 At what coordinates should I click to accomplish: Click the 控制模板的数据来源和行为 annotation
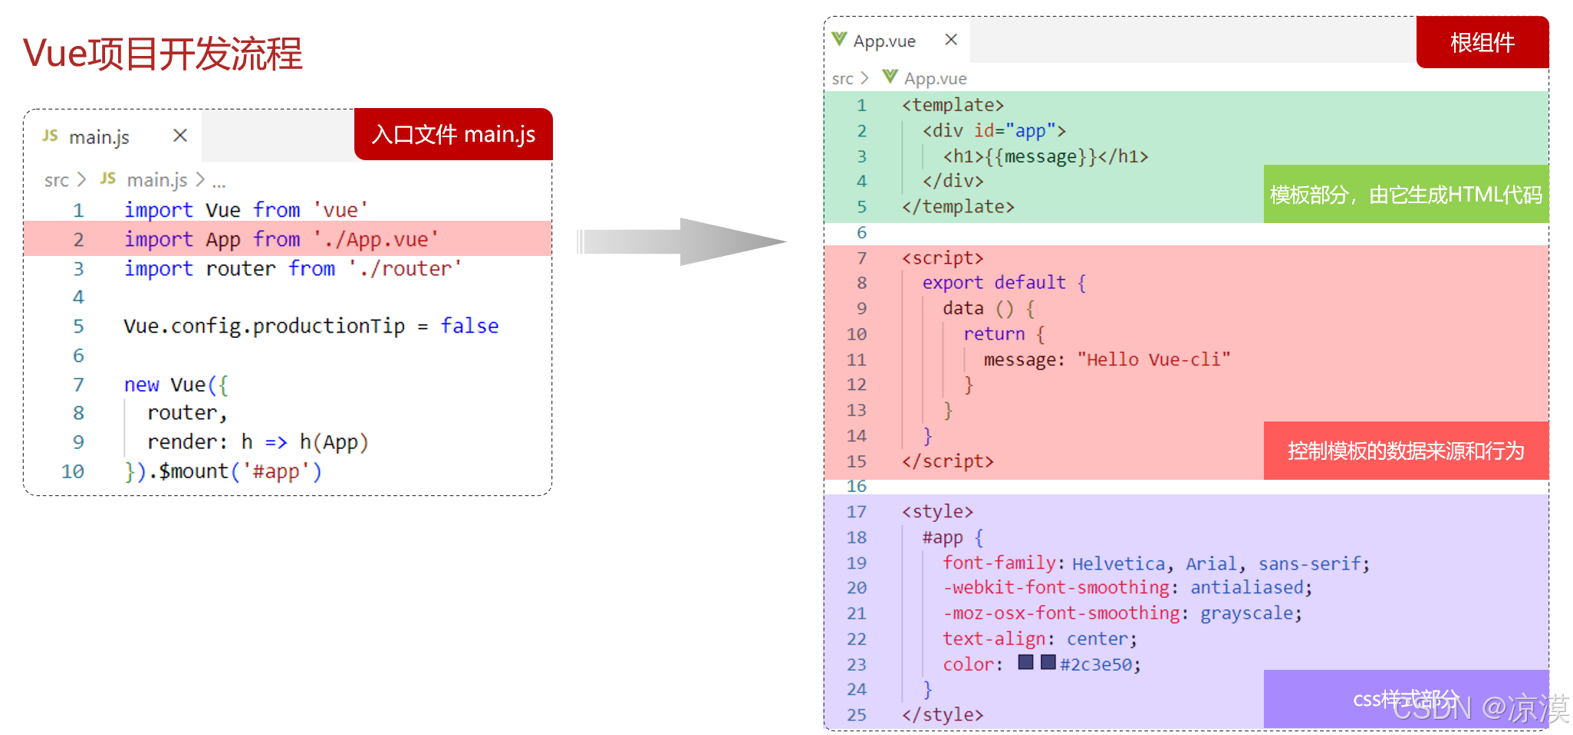1406,451
